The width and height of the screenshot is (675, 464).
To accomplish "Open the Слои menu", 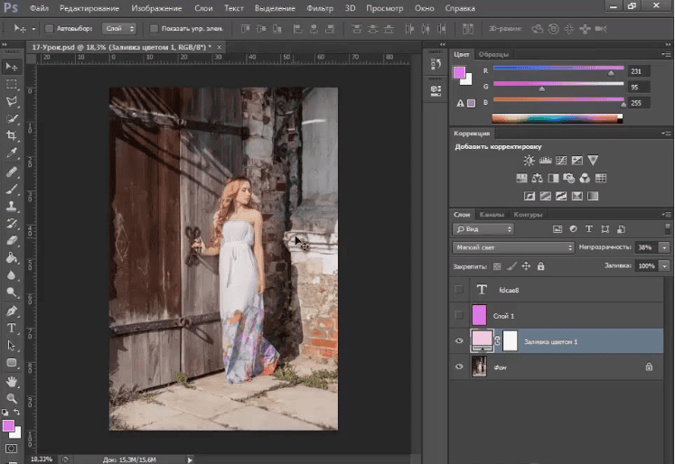I will pyautogui.click(x=203, y=8).
